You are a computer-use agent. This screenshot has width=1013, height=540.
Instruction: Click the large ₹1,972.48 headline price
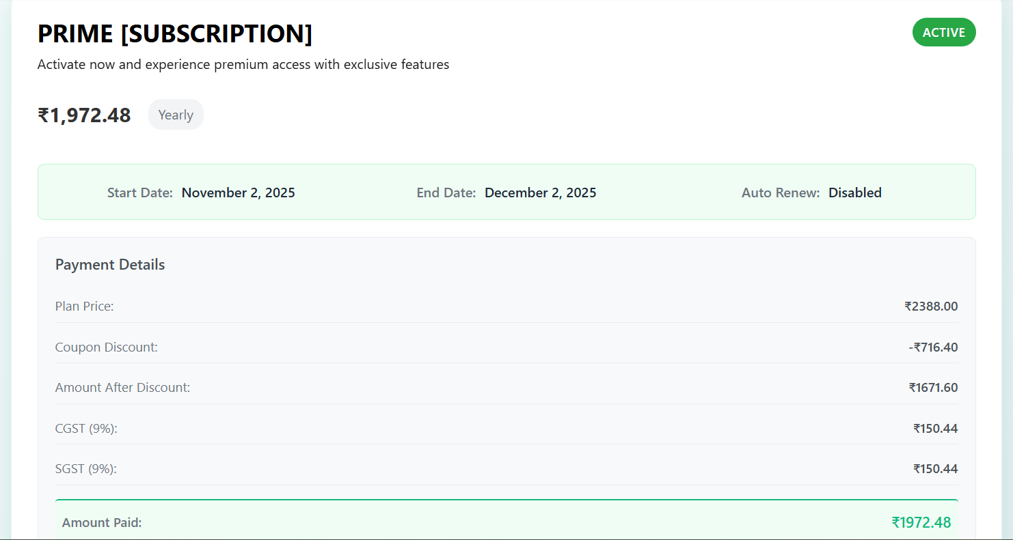84,115
